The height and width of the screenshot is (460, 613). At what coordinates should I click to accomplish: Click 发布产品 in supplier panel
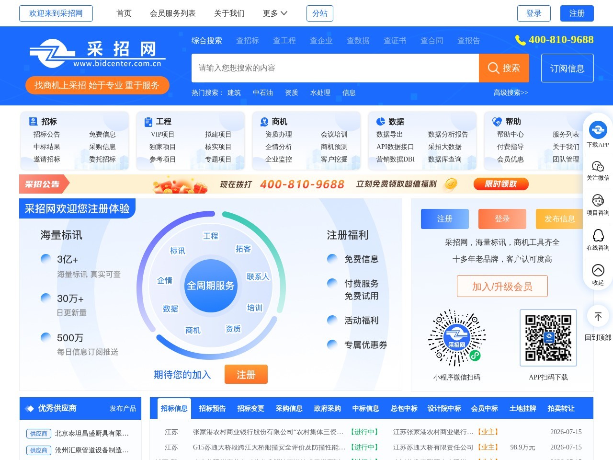pos(123,409)
